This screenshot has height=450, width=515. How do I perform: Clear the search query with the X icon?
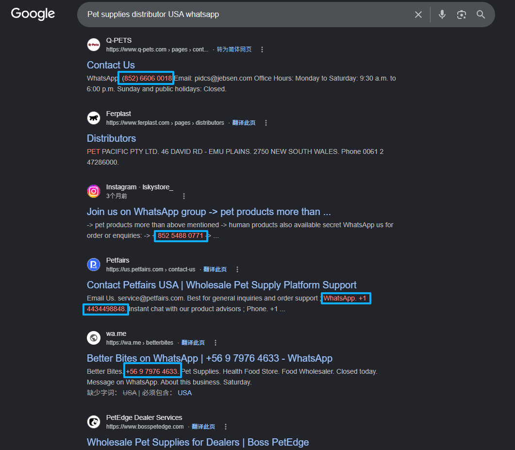pos(418,15)
